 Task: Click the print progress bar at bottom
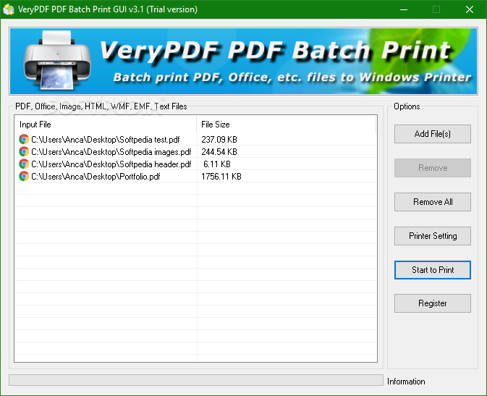[x=196, y=380]
